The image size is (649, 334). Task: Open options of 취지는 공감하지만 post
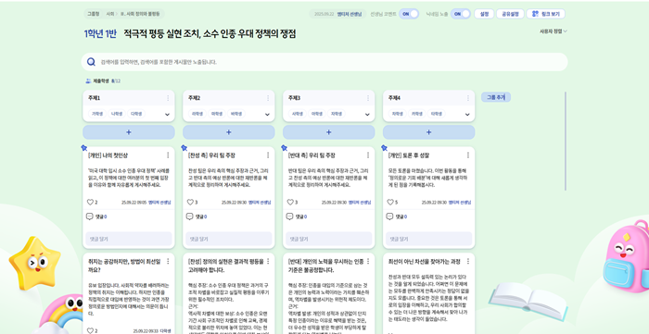pos(168,261)
